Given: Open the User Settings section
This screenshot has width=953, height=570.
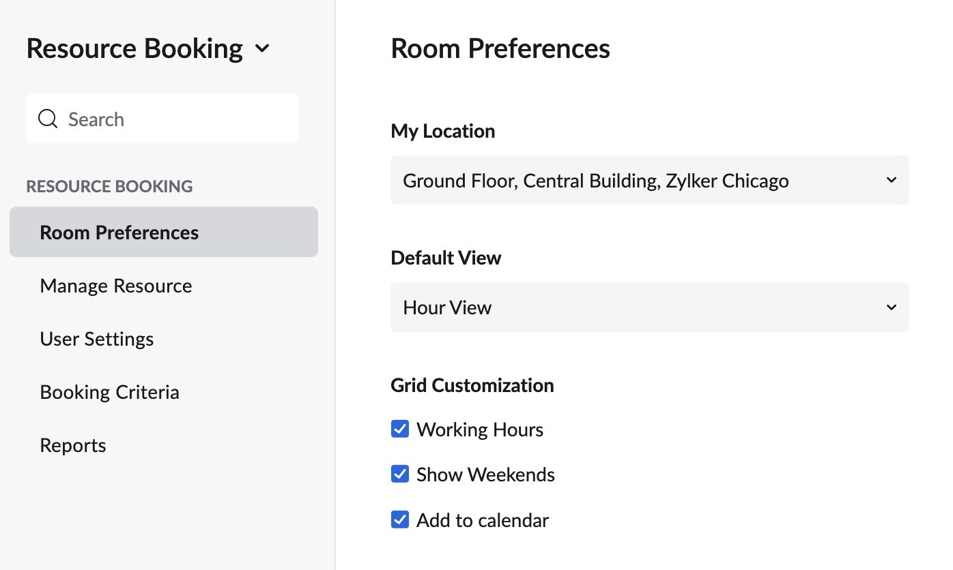Looking at the screenshot, I should (x=97, y=339).
